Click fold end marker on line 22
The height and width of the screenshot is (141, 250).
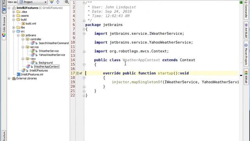pyautogui.click(x=84, y=96)
